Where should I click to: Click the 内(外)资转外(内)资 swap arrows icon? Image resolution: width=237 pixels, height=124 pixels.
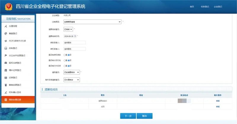pyautogui.click(x=6, y=41)
